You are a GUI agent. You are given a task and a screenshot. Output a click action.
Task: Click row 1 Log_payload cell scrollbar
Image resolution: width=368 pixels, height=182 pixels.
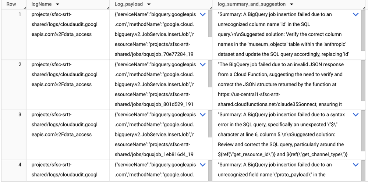(210, 24)
